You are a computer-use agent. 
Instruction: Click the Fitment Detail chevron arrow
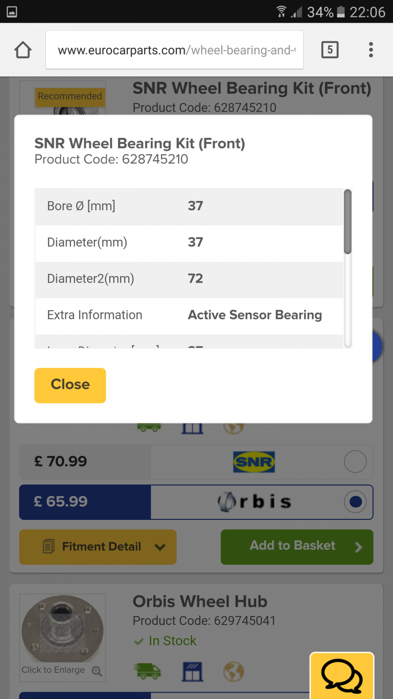tap(160, 547)
